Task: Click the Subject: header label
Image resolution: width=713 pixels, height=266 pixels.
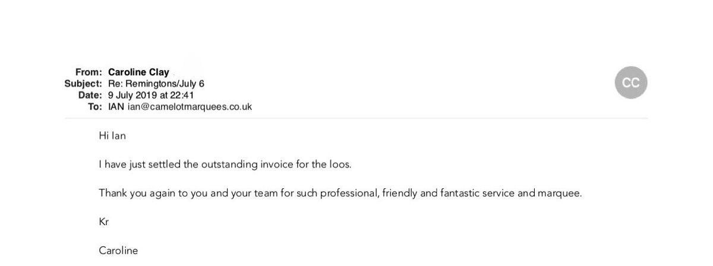Action: (83, 84)
